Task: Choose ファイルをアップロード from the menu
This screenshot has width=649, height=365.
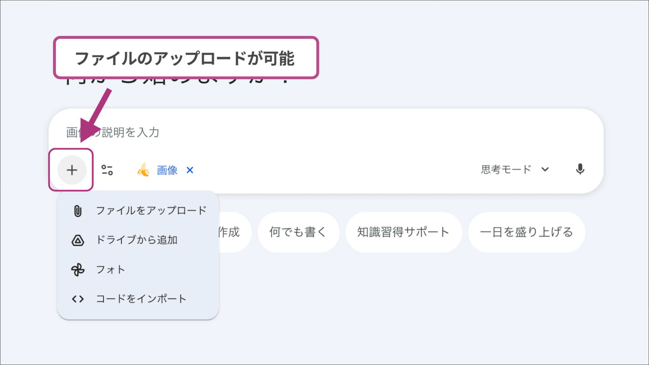Action: coord(152,210)
